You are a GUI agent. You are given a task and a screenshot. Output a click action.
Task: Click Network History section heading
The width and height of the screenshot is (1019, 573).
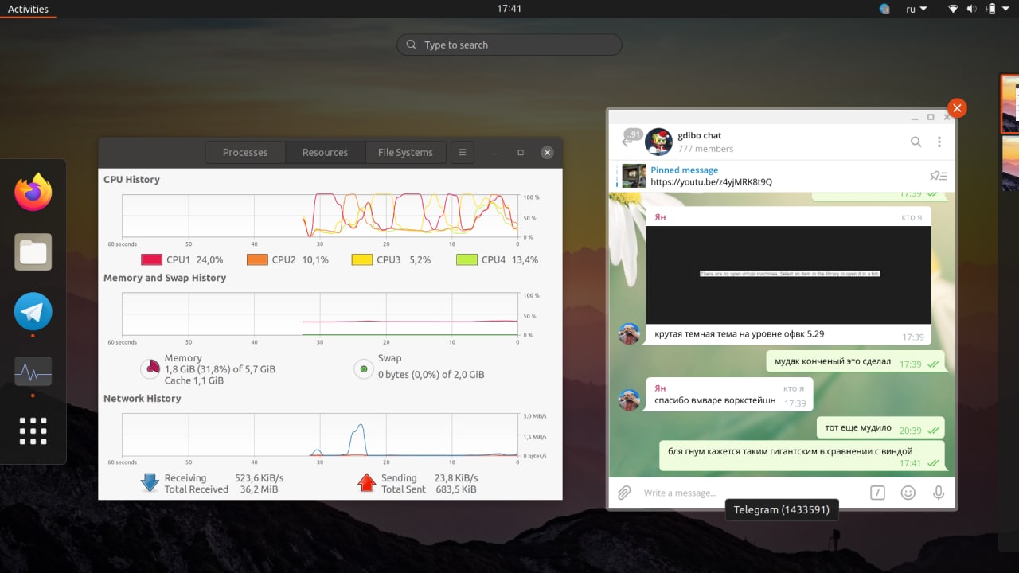(x=143, y=399)
